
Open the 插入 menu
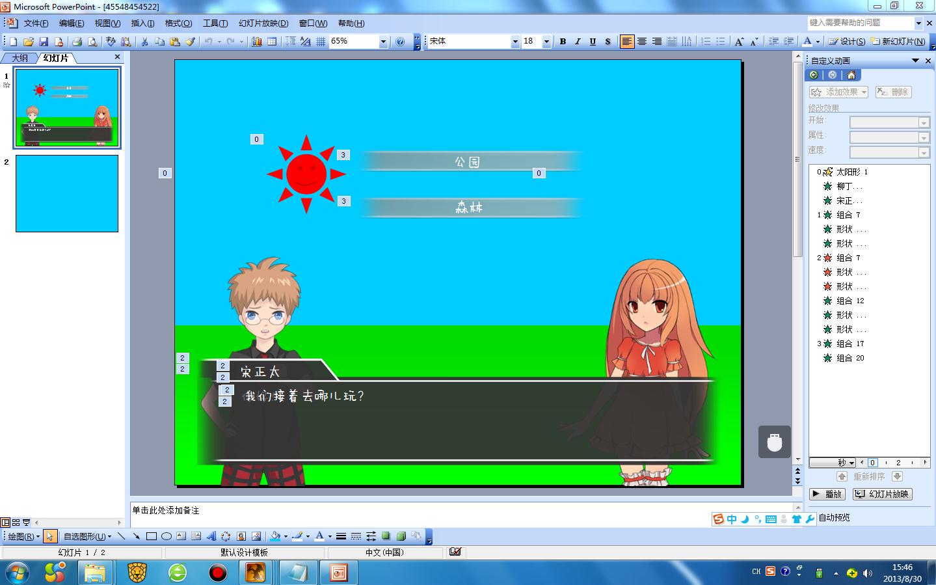[x=142, y=23]
